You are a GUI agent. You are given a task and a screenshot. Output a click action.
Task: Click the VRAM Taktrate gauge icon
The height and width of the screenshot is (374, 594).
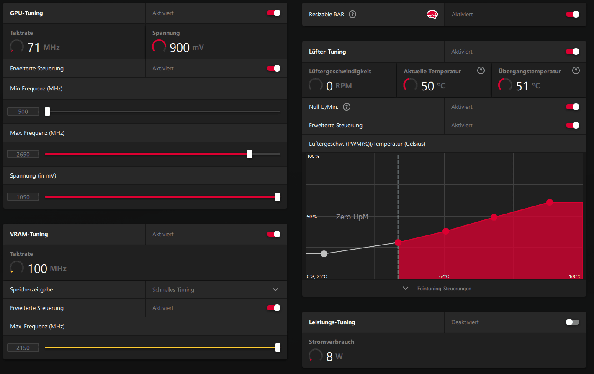point(17,268)
